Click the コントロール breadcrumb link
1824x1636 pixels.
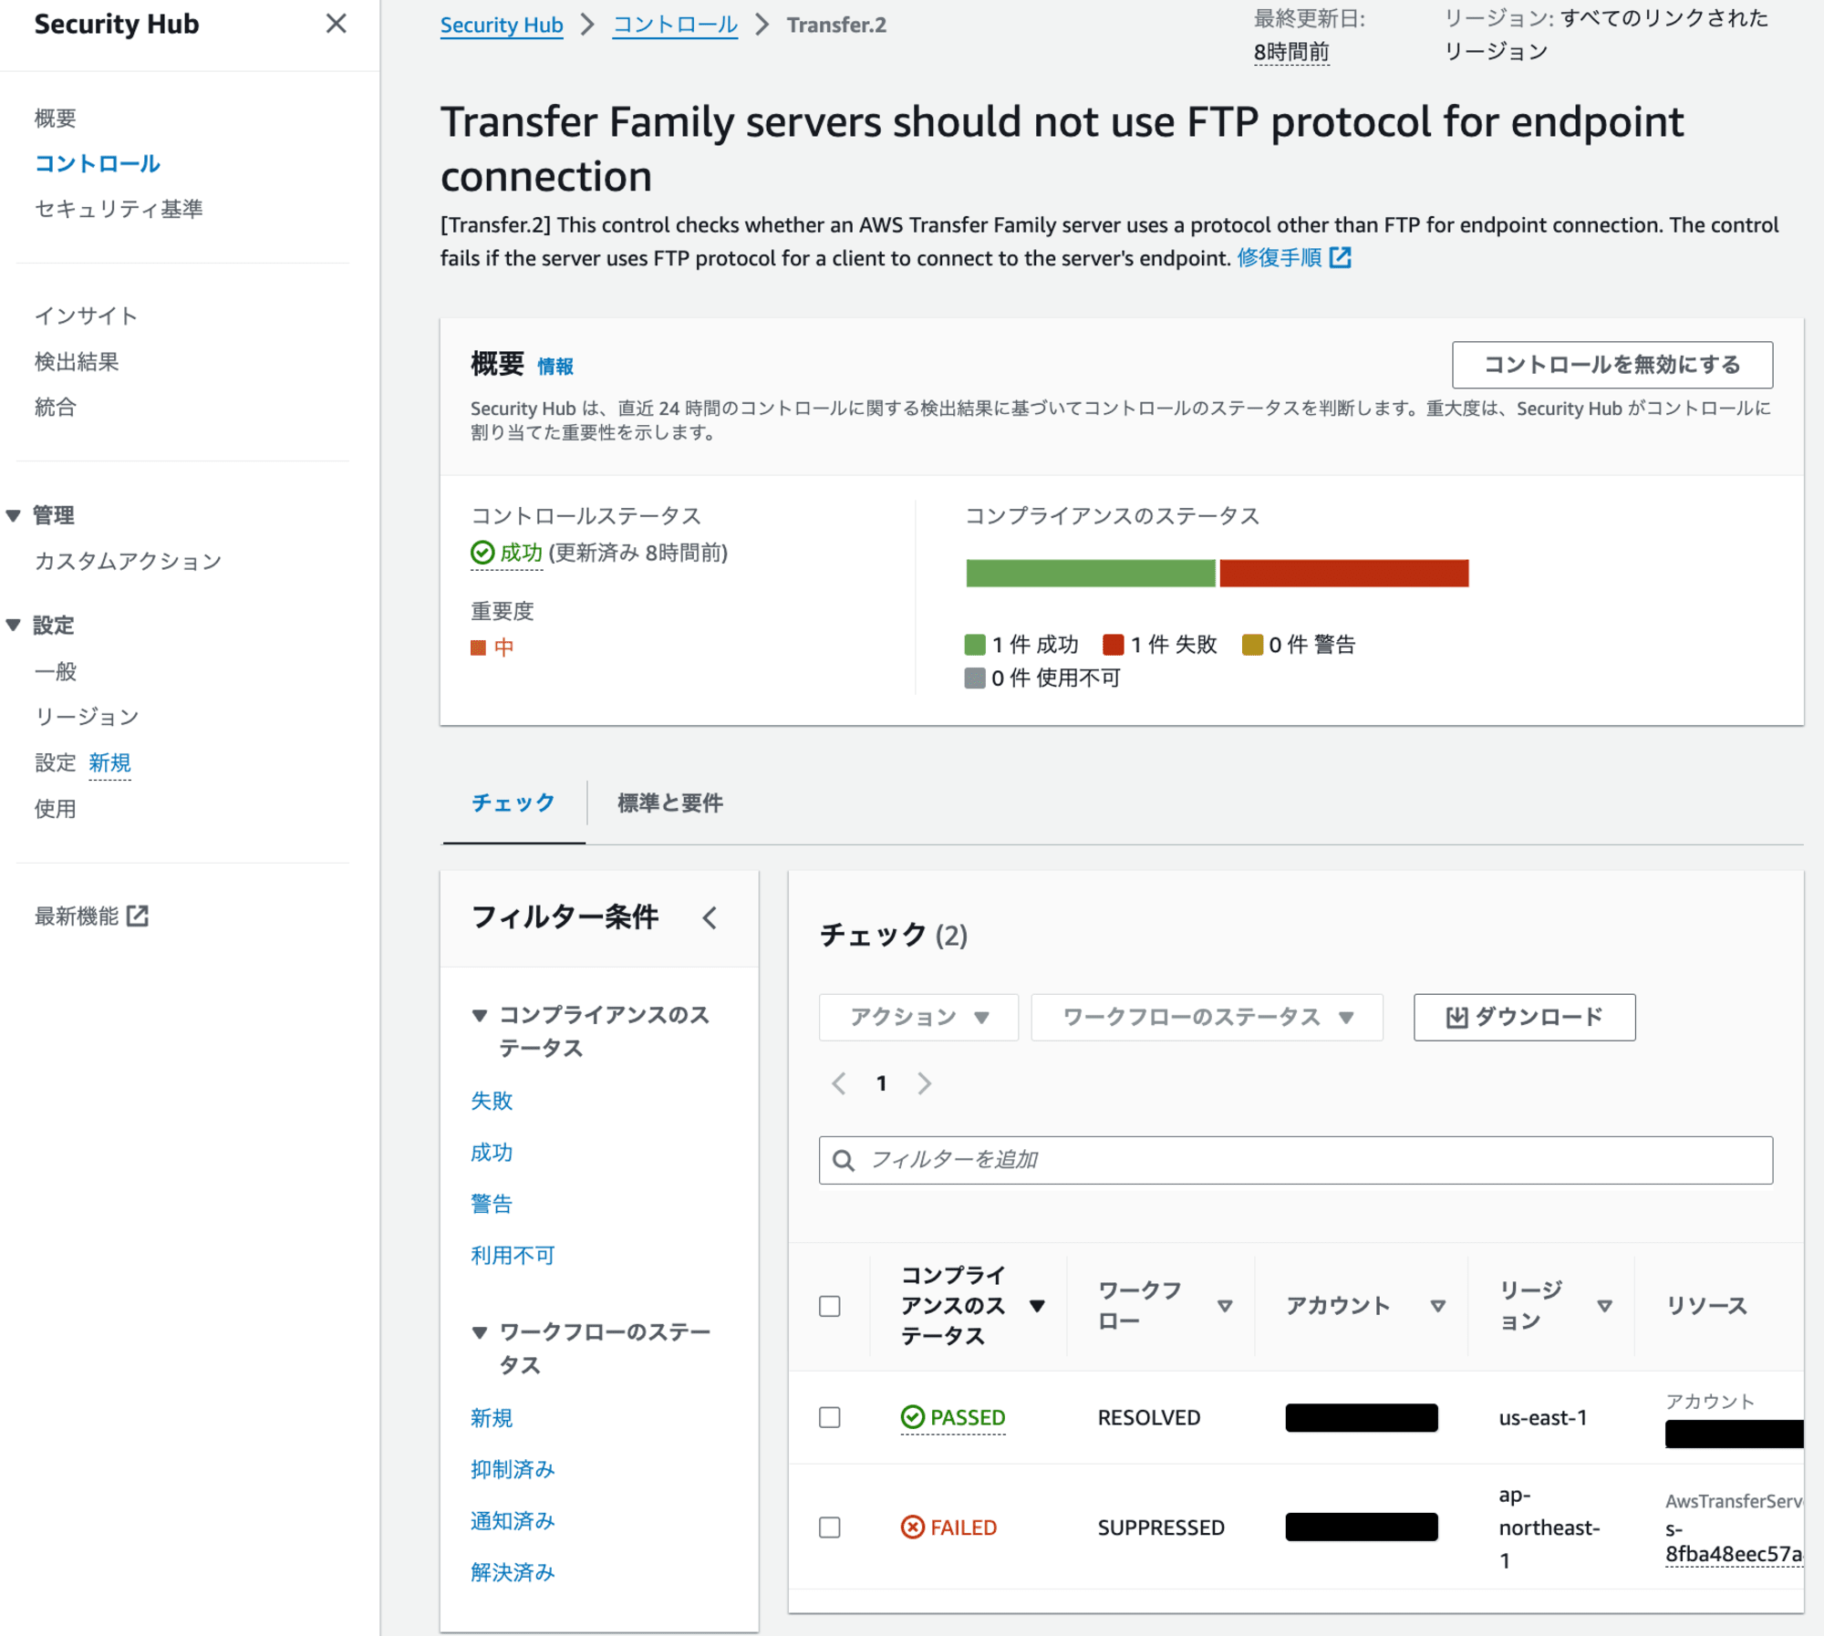(675, 25)
